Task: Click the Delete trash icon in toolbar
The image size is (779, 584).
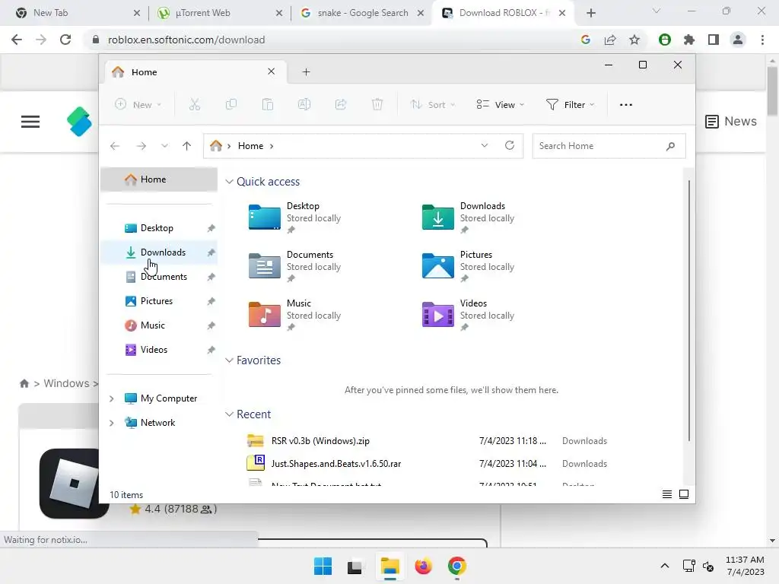Action: tap(377, 104)
